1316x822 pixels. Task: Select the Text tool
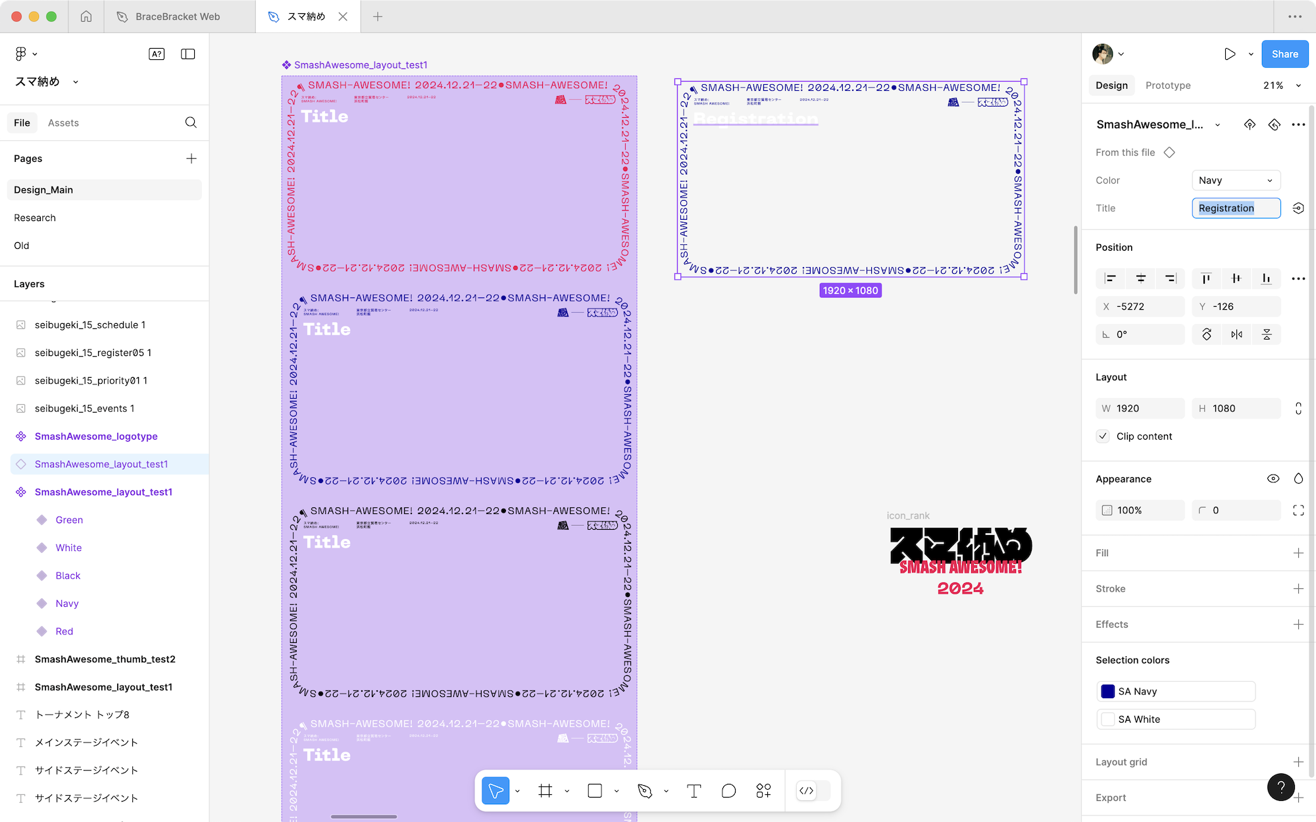pyautogui.click(x=694, y=791)
